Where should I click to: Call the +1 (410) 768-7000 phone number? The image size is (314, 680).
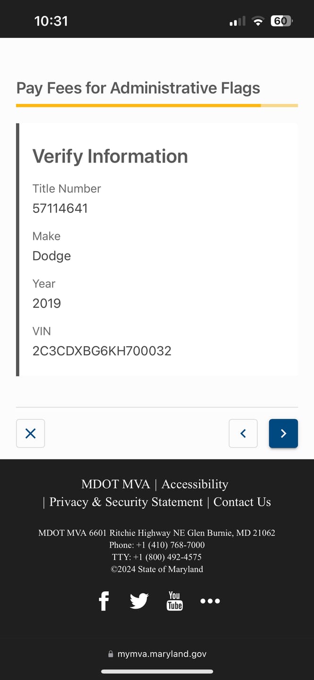click(170, 545)
